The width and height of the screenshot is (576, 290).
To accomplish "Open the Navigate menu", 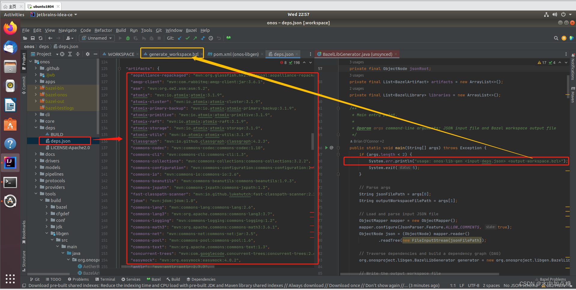I will click(x=67, y=30).
